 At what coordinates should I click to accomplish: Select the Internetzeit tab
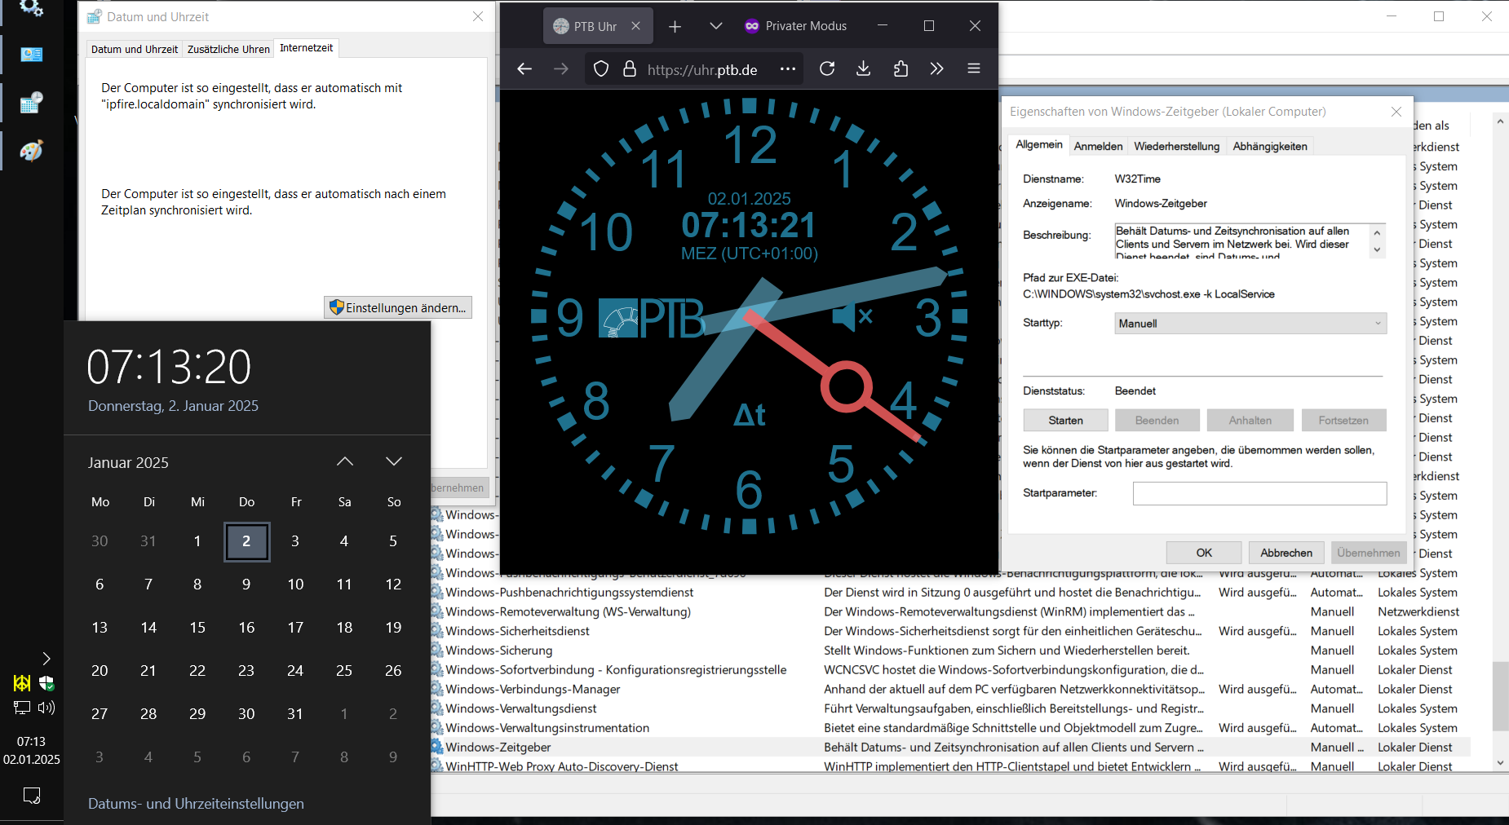click(x=306, y=48)
